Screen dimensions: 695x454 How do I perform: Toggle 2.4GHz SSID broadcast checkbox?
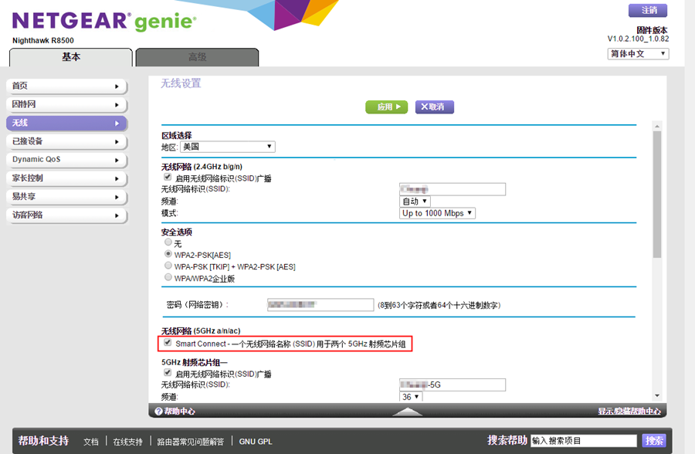(168, 178)
